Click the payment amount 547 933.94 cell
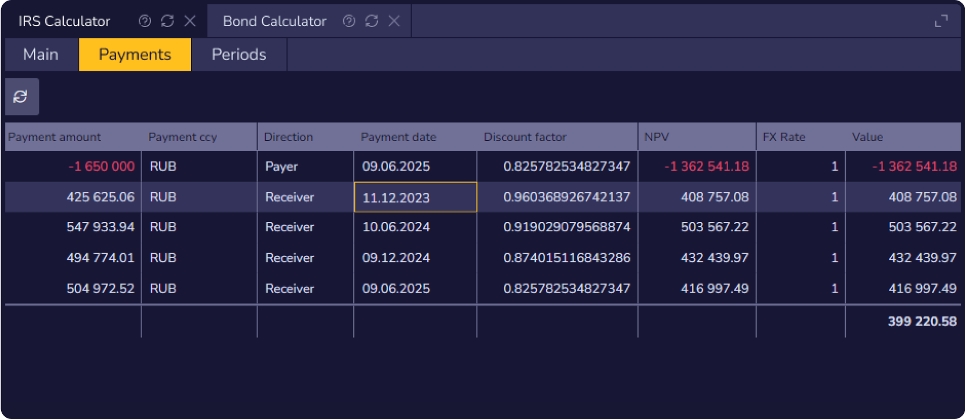 tap(100, 227)
